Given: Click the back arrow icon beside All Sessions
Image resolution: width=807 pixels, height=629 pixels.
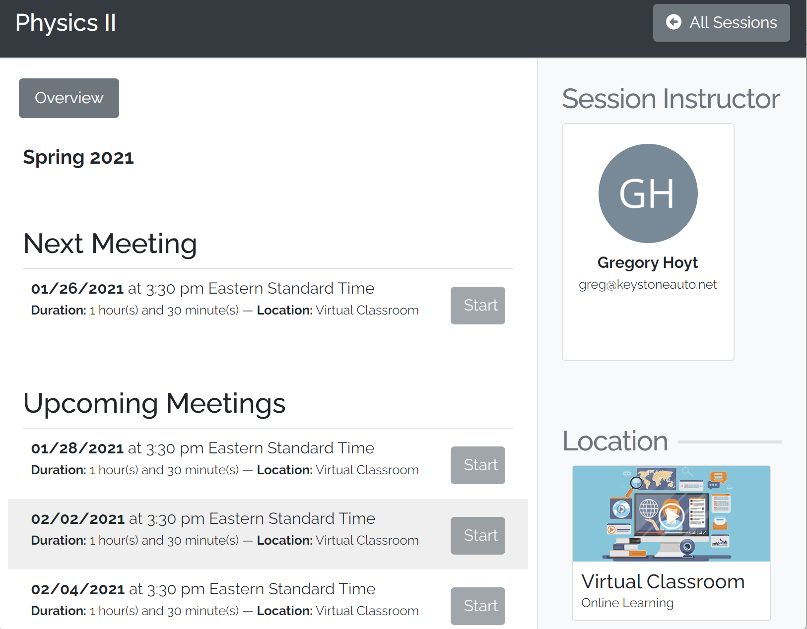Looking at the screenshot, I should (673, 22).
